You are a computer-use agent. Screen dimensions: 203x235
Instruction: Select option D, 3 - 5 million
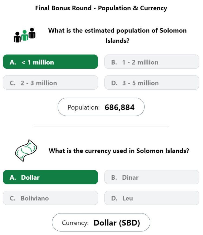coord(152,82)
